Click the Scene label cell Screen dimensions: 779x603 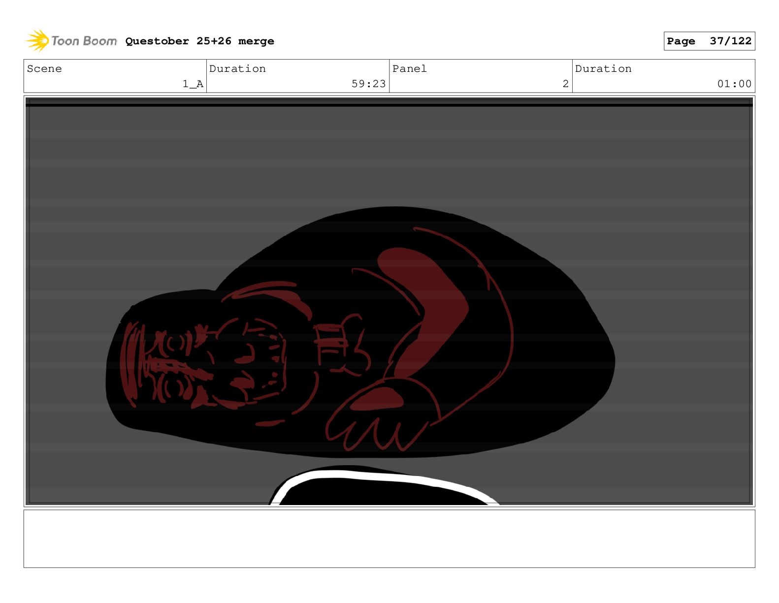coord(115,76)
